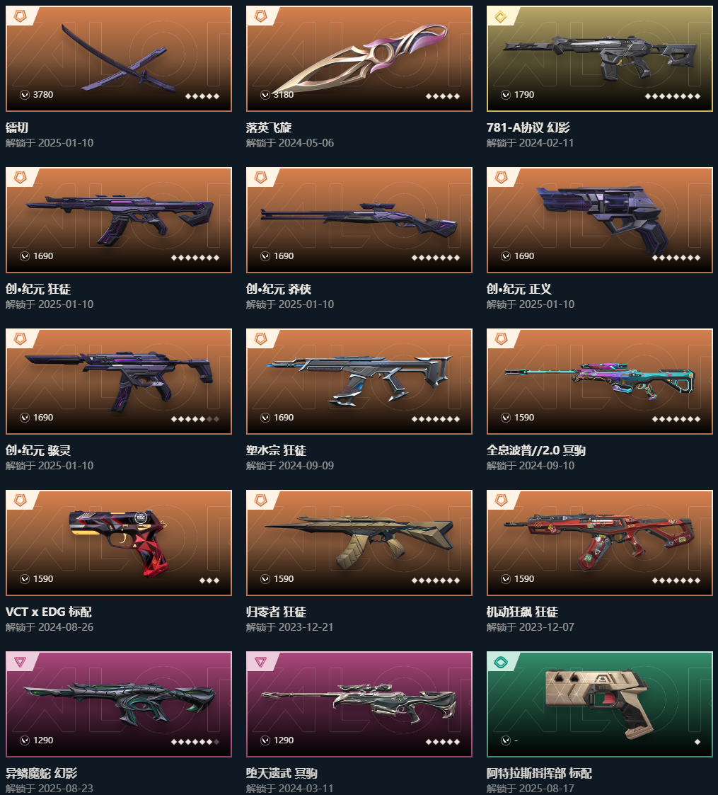Click the gold tier icon on 781-A协议 幻影
Viewport: 718px width, 795px height.
501,17
